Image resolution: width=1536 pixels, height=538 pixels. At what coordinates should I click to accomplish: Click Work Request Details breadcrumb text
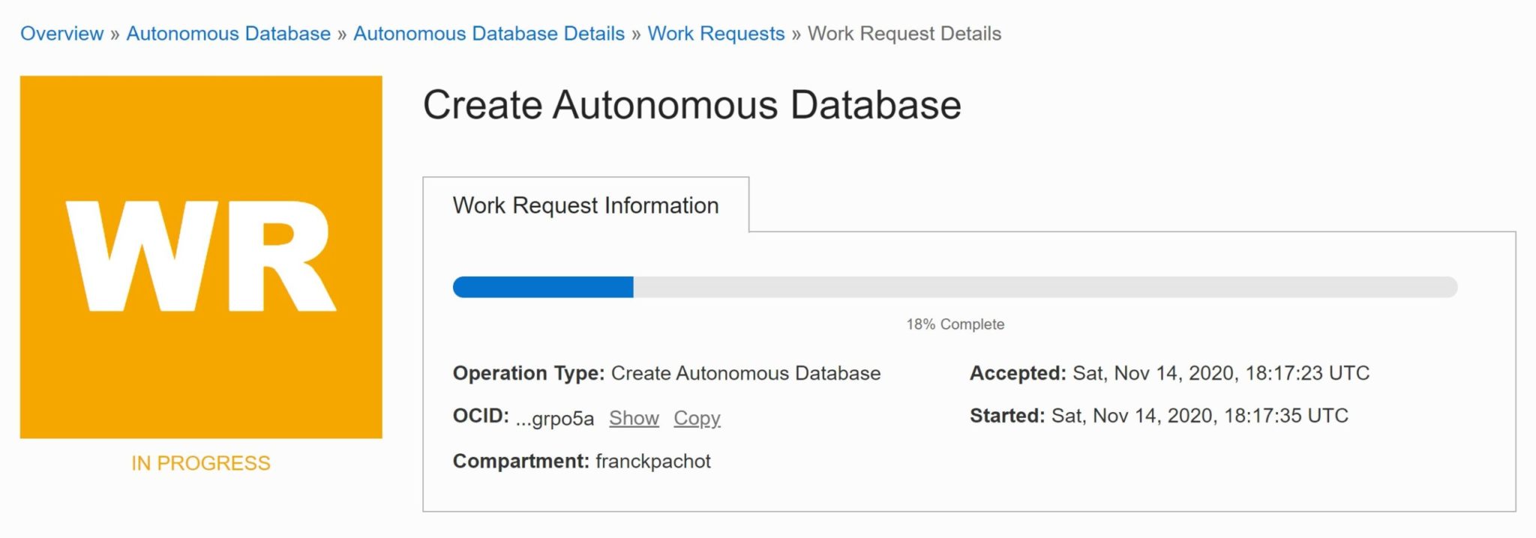click(904, 34)
